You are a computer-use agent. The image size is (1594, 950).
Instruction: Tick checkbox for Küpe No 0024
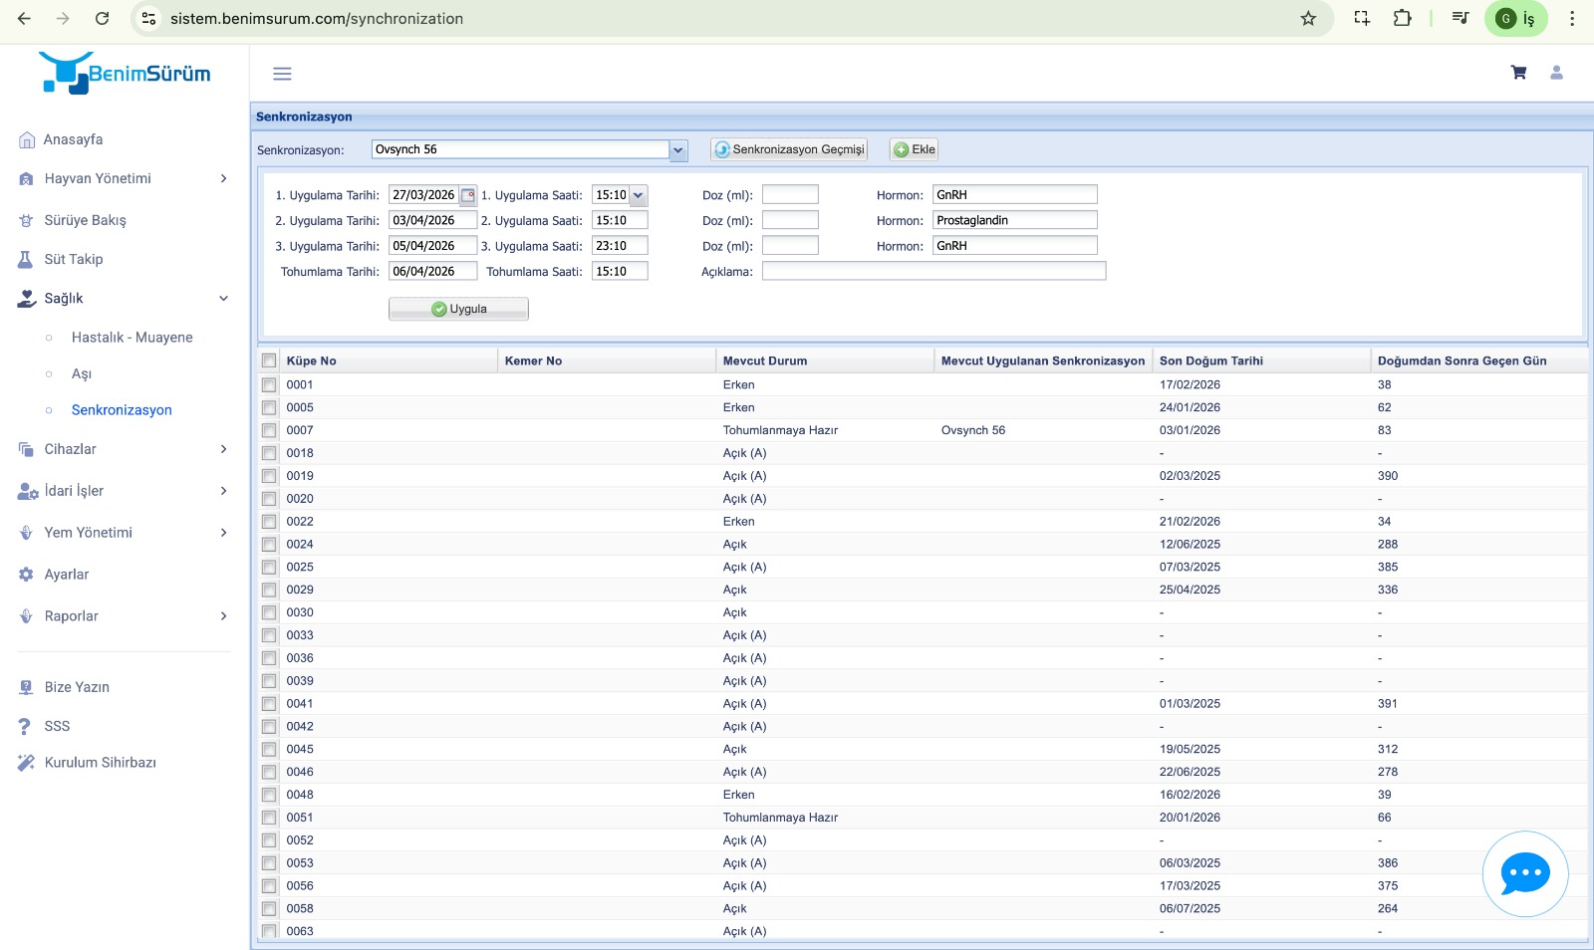[x=269, y=545]
